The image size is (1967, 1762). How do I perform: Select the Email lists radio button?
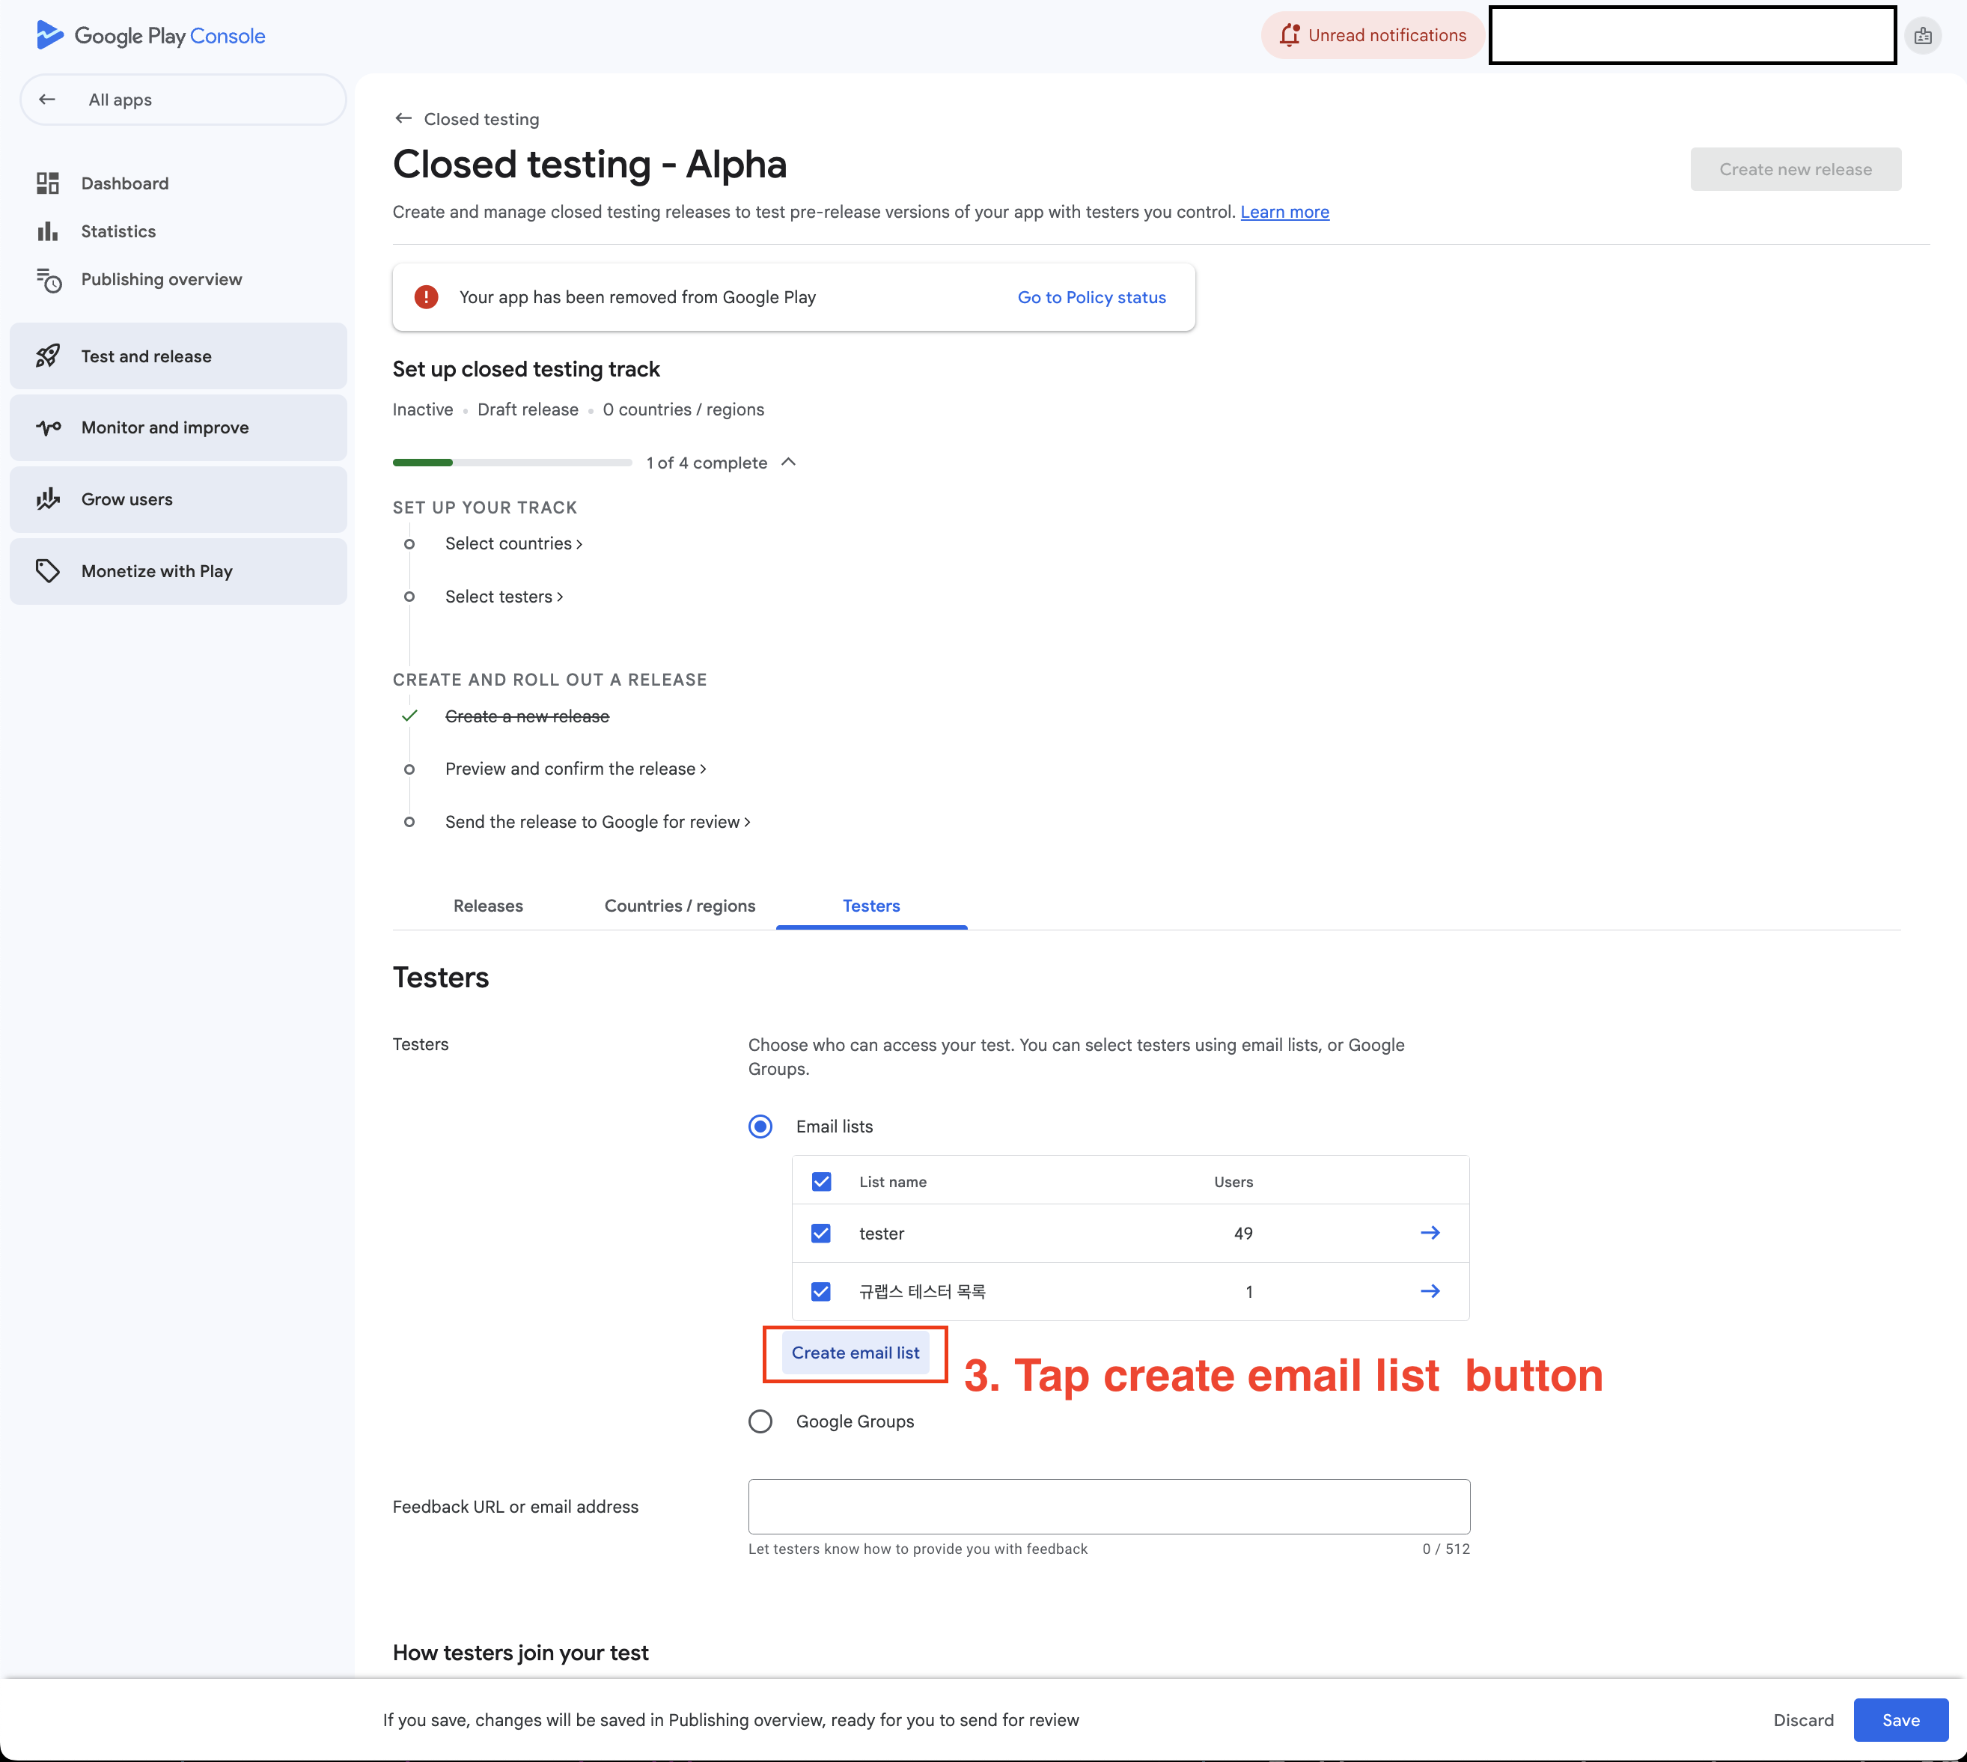pyautogui.click(x=761, y=1126)
